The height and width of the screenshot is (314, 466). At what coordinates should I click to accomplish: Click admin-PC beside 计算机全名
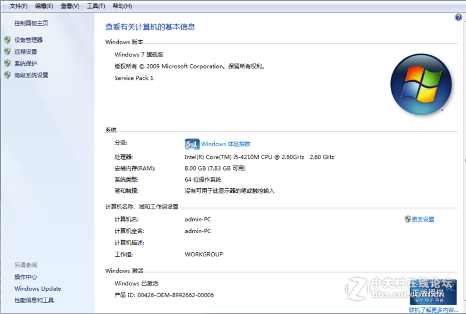point(198,231)
